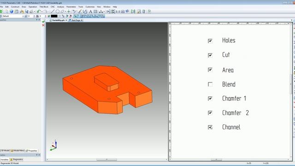Cancel with the red X by viewport

click(x=43, y=25)
